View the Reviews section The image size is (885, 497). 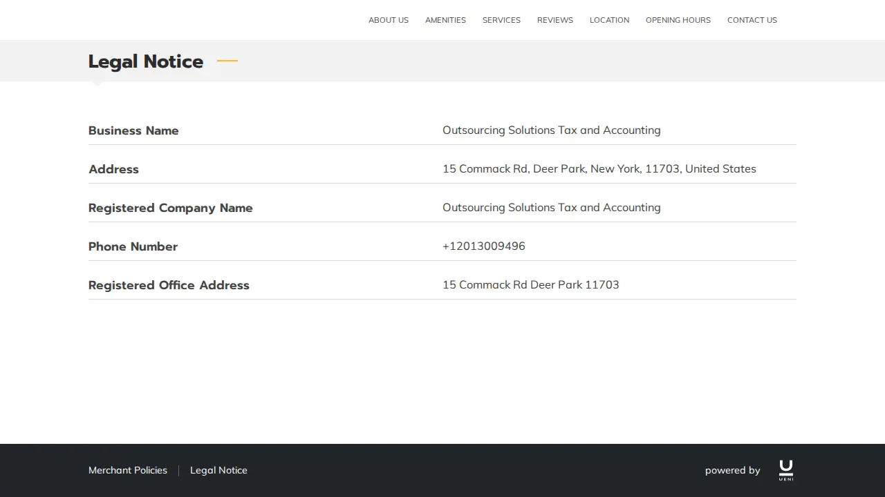tap(555, 20)
